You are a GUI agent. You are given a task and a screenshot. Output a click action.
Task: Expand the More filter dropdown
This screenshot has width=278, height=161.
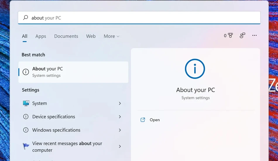click(111, 36)
